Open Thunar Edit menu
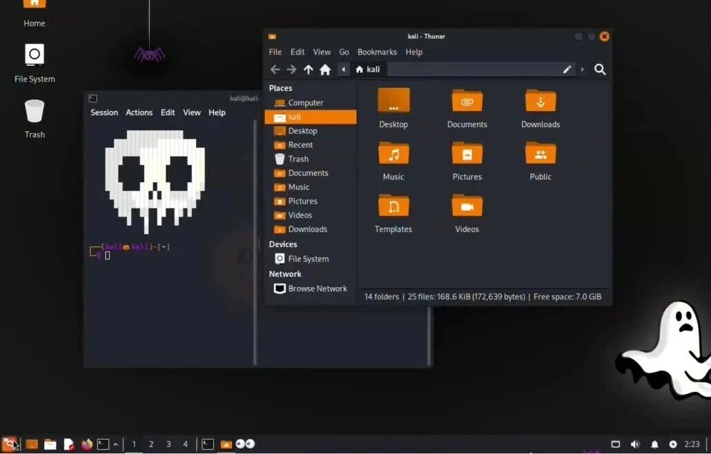Screen dimensions: 711x454 tap(298, 52)
